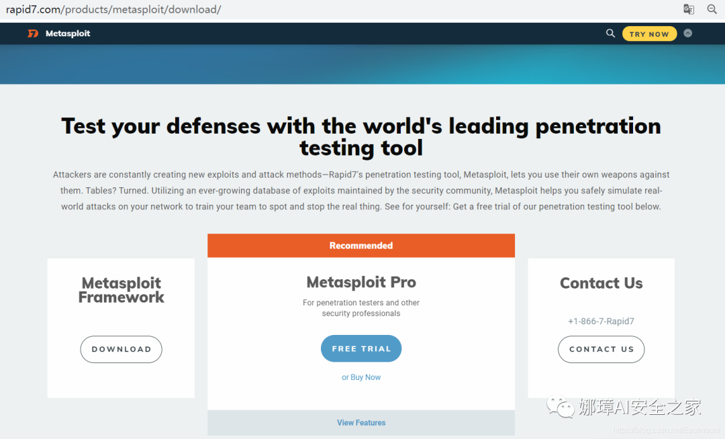The image size is (725, 439).
Task: Open the site search magnifier icon
Action: (x=610, y=34)
